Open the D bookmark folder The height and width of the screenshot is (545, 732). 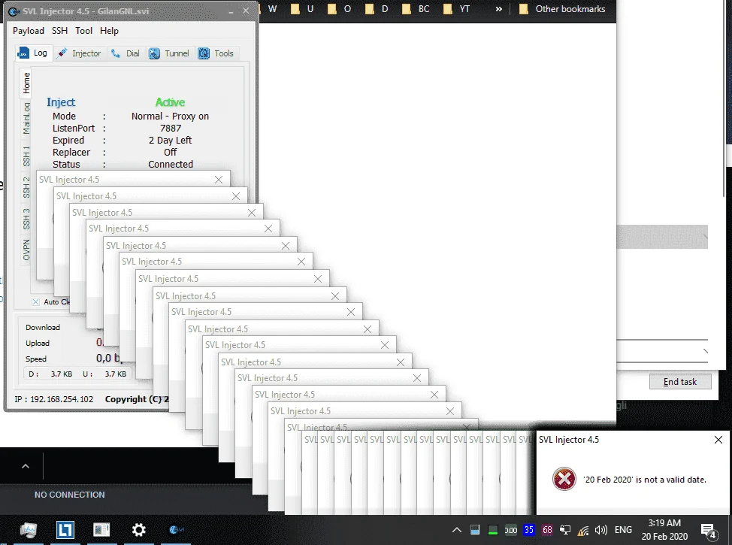(377, 9)
